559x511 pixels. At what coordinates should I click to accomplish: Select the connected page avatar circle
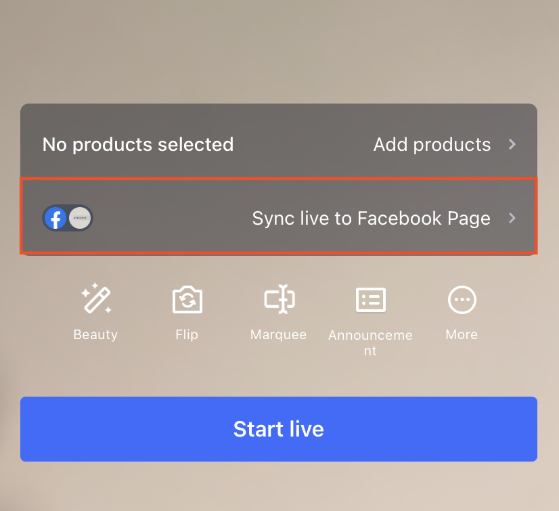[x=79, y=218]
